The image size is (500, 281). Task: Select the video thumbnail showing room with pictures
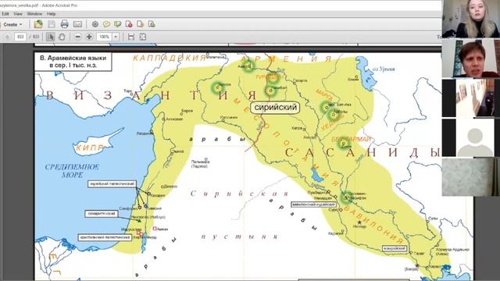click(x=471, y=98)
